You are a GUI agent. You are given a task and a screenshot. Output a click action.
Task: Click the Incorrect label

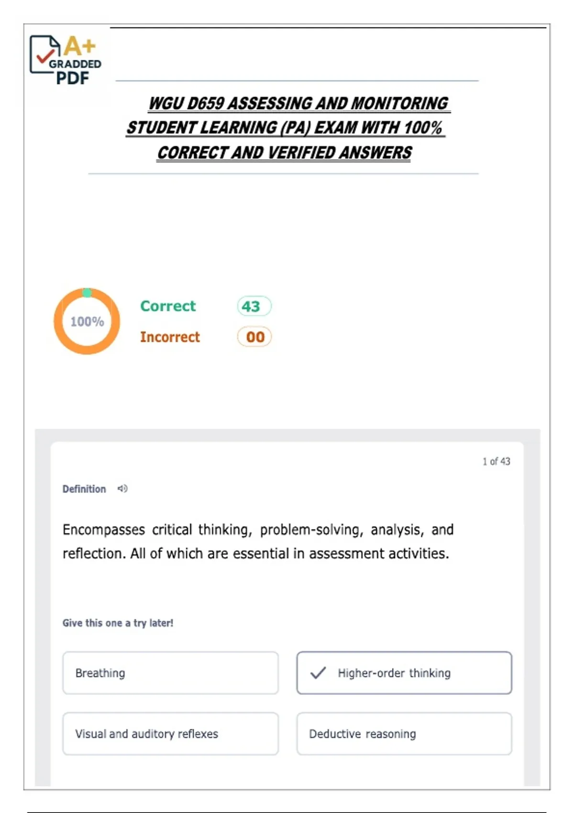tap(170, 337)
